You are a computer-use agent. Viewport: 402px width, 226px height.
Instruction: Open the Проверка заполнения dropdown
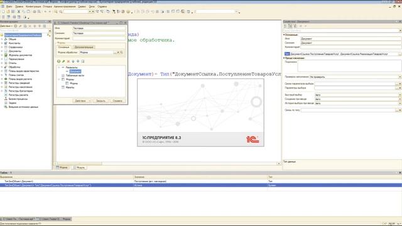coord(400,77)
